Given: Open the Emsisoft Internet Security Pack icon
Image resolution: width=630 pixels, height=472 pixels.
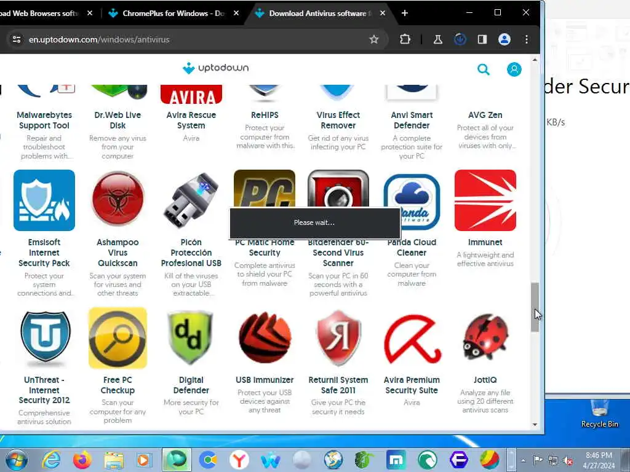Looking at the screenshot, I should tap(44, 200).
